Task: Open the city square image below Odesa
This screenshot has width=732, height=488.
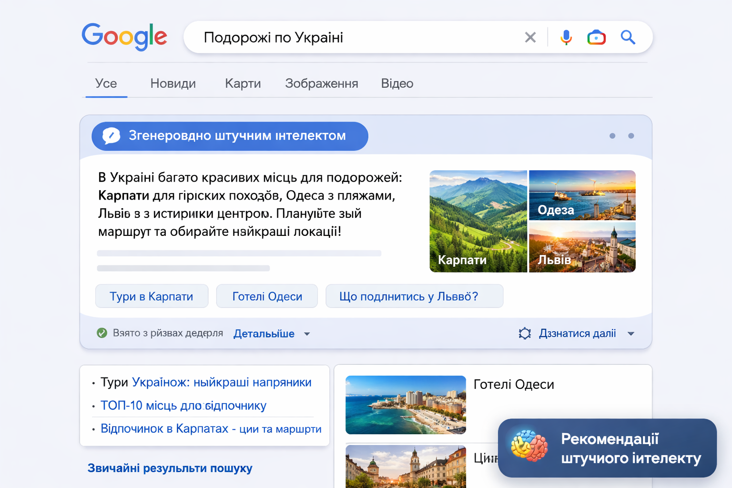Action: (406, 467)
